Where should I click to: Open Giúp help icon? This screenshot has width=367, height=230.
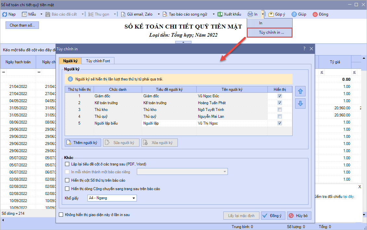pos(294,14)
